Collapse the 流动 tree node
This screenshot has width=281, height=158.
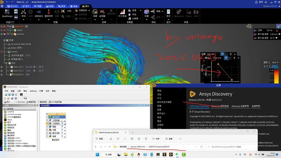[6, 63]
